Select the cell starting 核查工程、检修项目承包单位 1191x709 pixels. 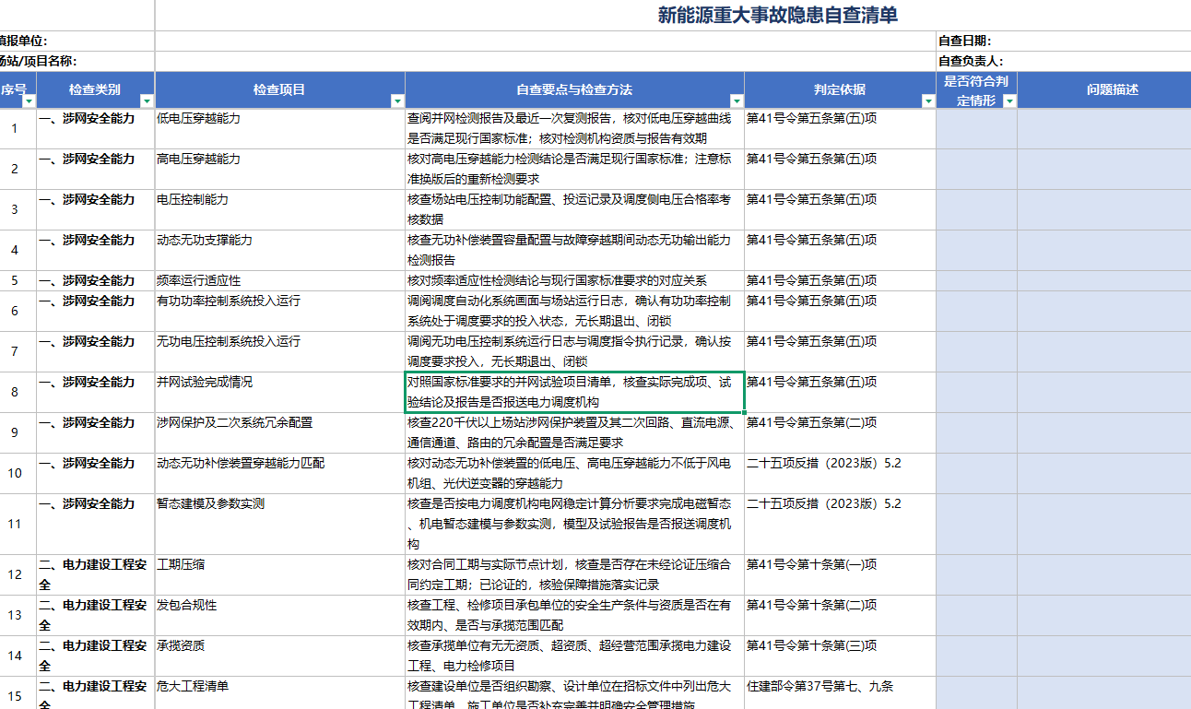[x=574, y=615]
